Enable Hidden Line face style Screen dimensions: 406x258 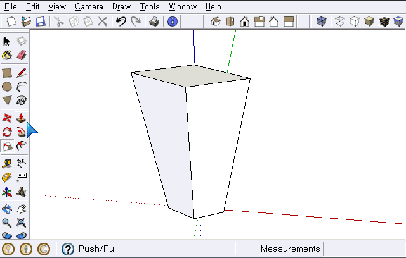[x=355, y=21]
